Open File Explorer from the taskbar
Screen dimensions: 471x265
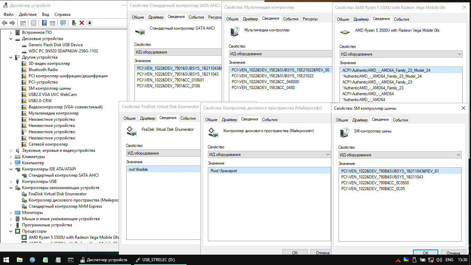[19, 260]
